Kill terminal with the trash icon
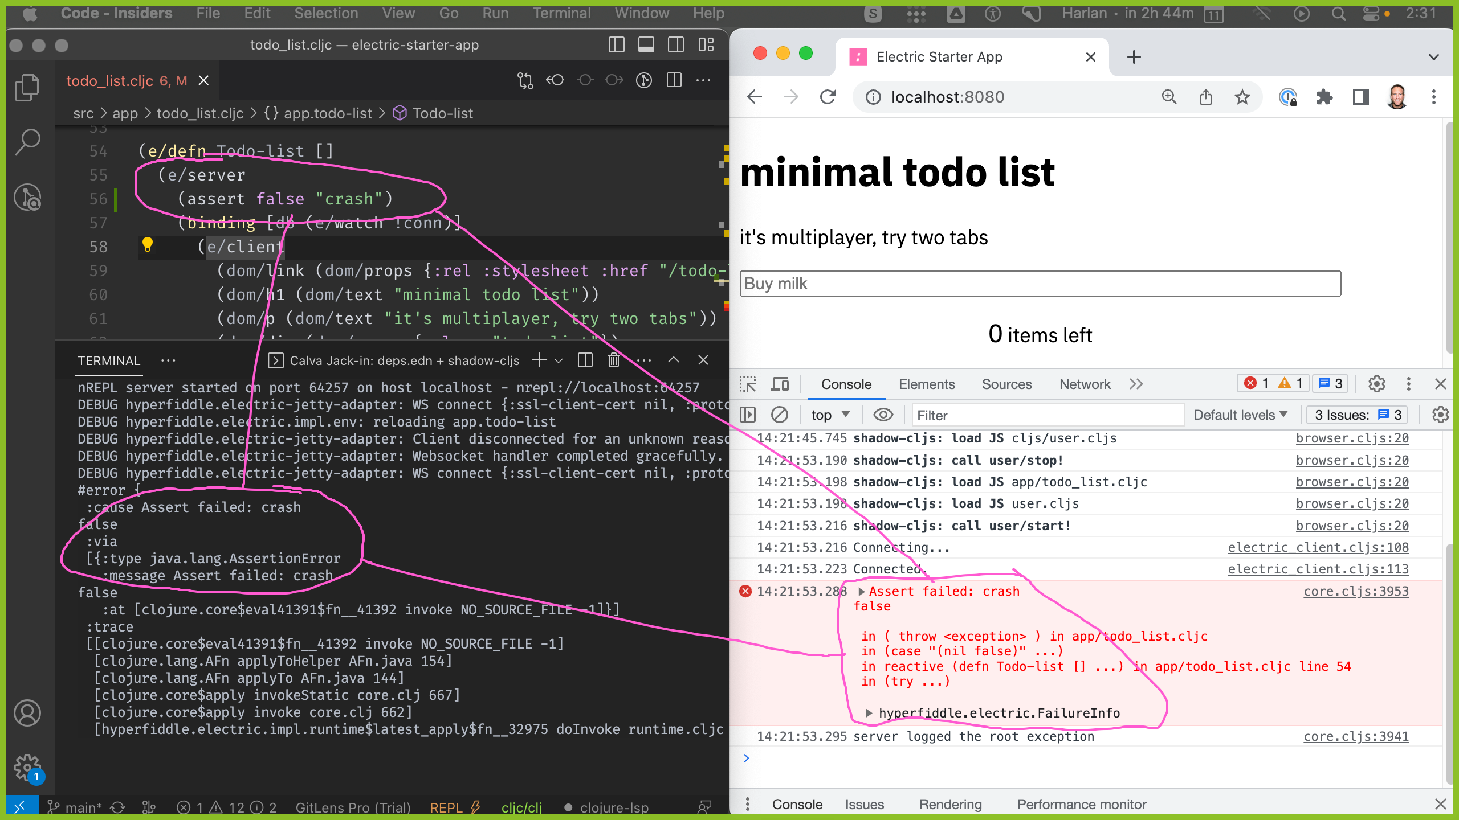1459x820 pixels. click(614, 360)
